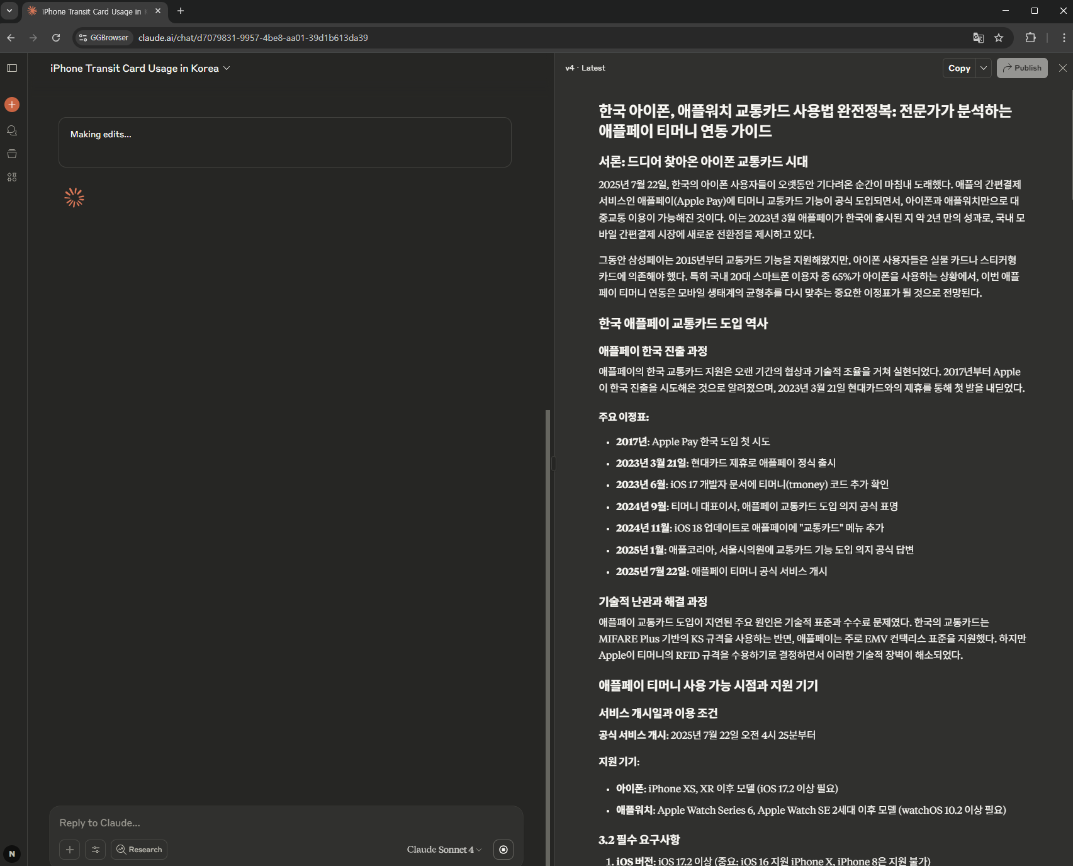Open the Claude Sonnet 4 model selector
Image resolution: width=1073 pixels, height=866 pixels.
coord(444,850)
